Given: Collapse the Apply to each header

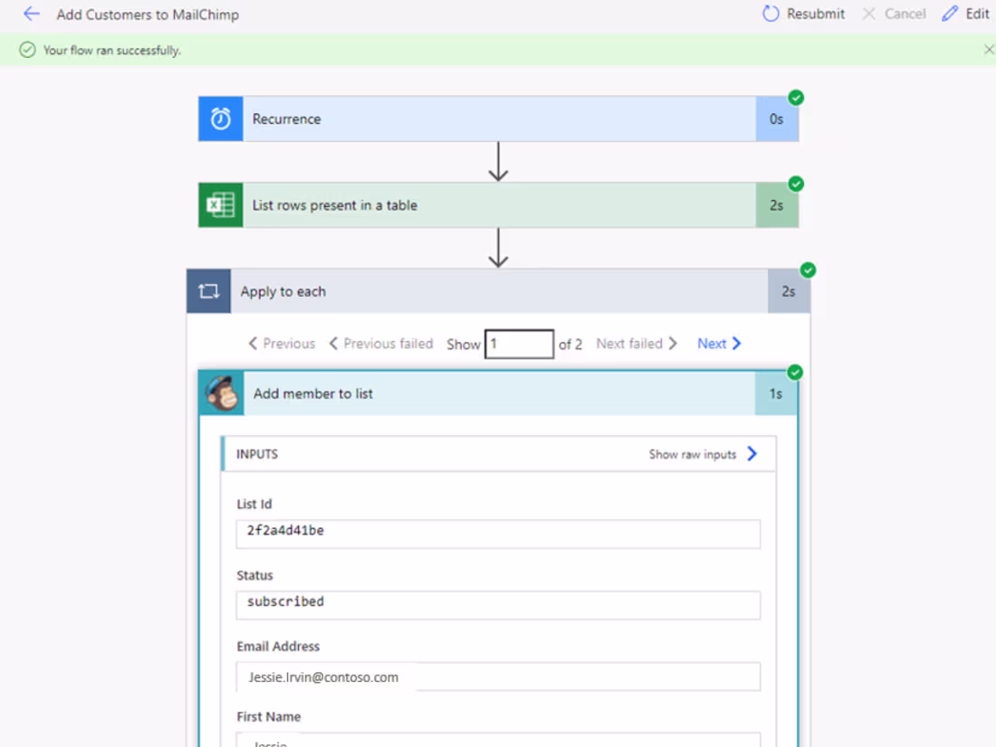Looking at the screenshot, I should point(498,291).
